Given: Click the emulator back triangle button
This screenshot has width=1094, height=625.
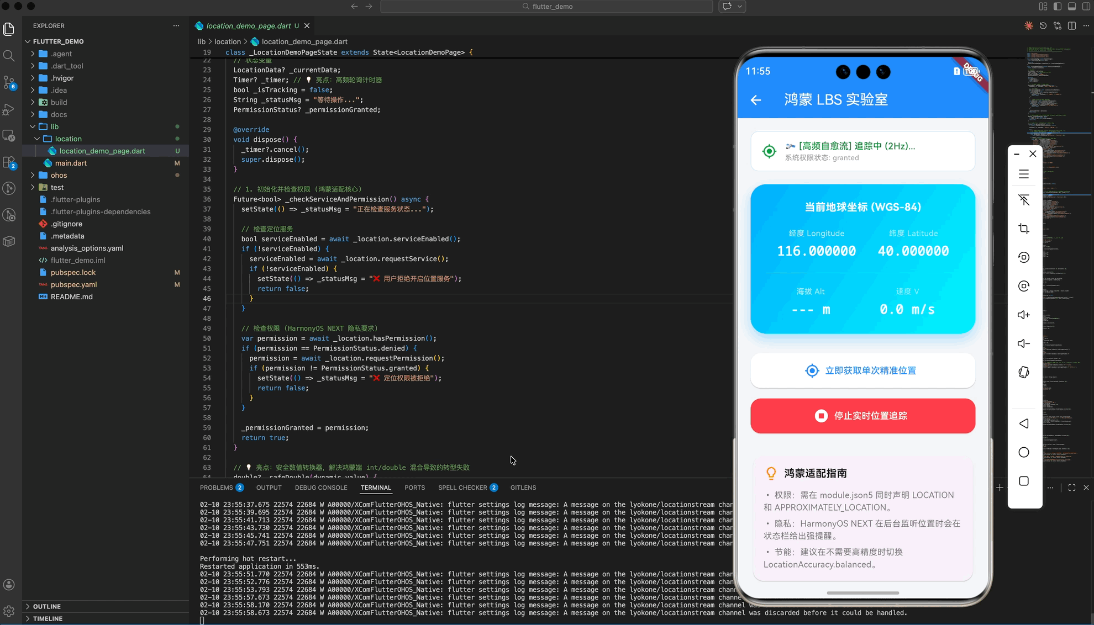Looking at the screenshot, I should [1024, 423].
